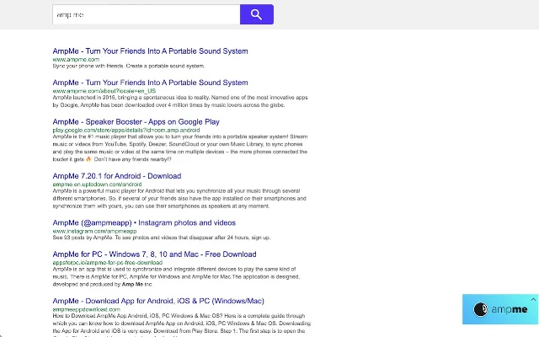Select the bold 'Amp Me' text in the PC snippet
Screen dimensions: 539x337
tap(132, 285)
